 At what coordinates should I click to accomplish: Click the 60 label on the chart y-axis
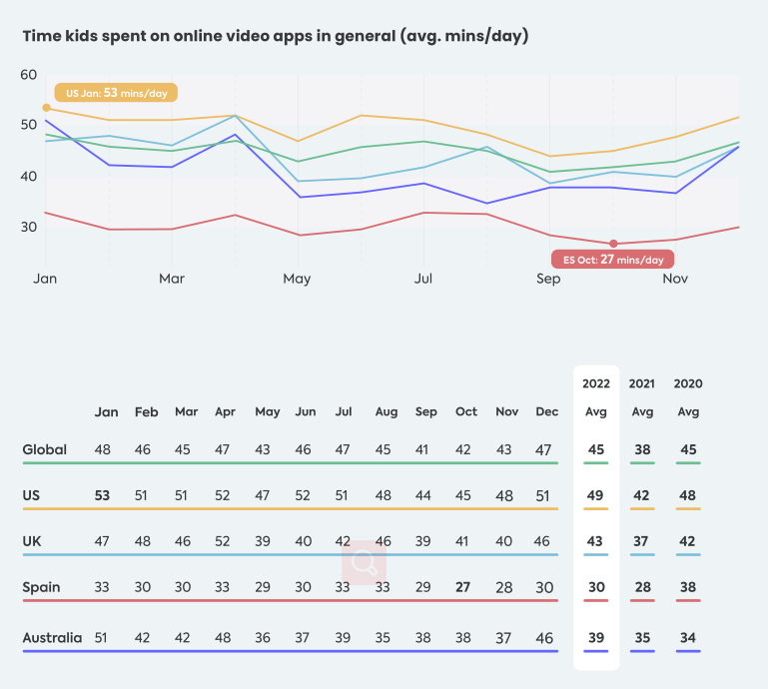(28, 75)
